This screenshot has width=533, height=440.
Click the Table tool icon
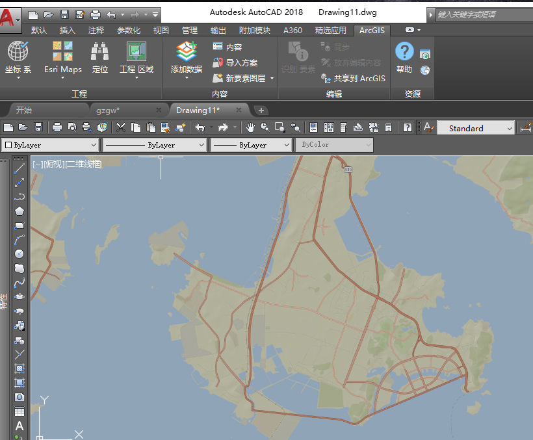tap(19, 411)
